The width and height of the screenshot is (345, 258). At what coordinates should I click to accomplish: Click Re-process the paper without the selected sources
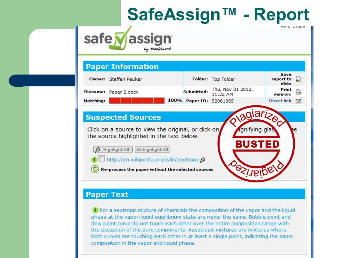point(157,169)
